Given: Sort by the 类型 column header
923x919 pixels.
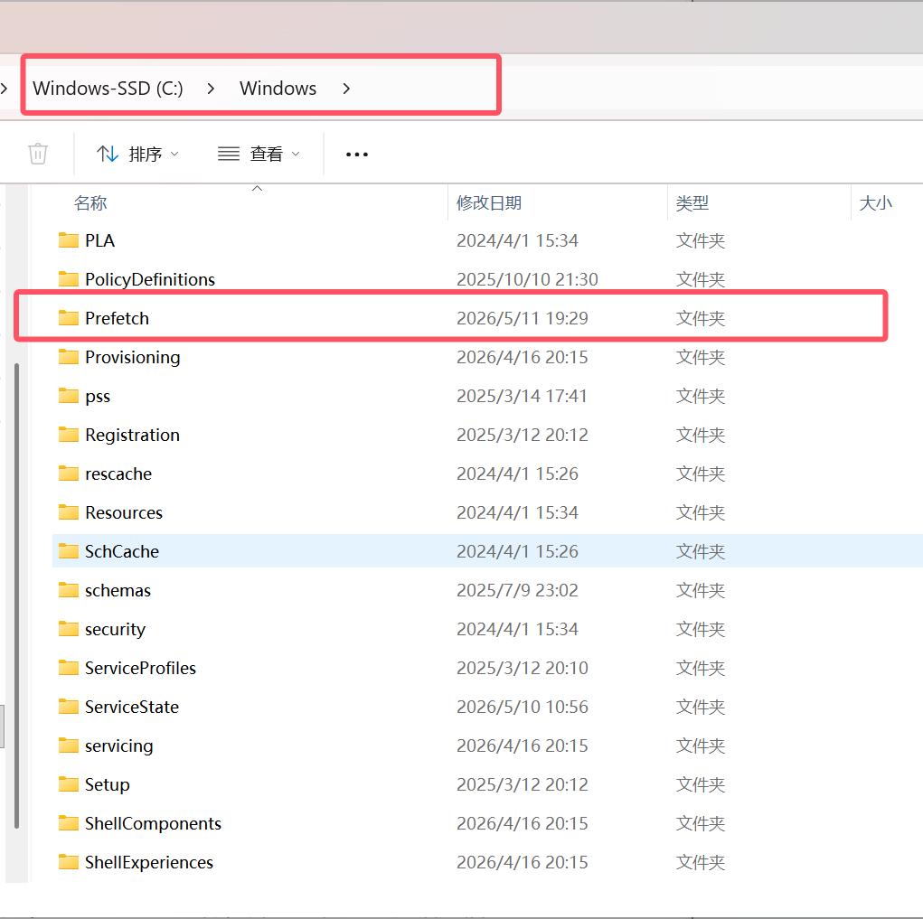Looking at the screenshot, I should click(x=692, y=203).
